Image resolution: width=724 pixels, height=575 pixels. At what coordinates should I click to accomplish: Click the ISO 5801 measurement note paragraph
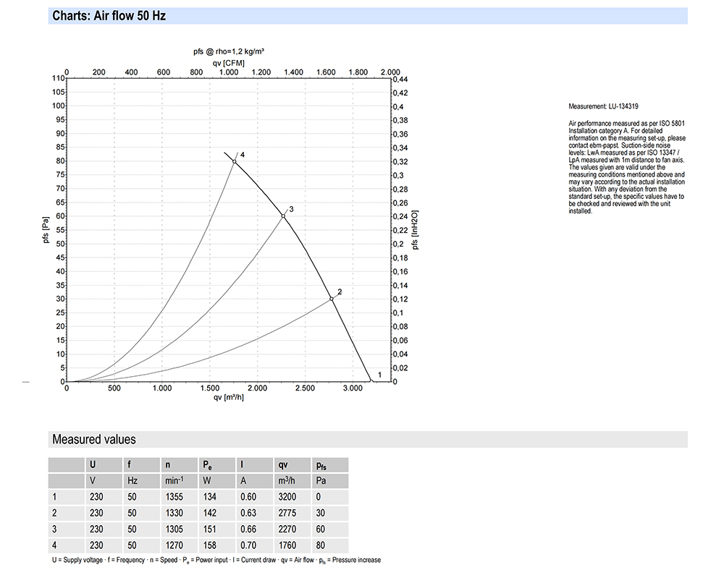(627, 168)
